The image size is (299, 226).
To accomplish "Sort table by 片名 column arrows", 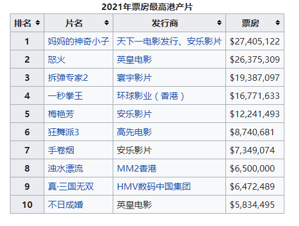I will (x=106, y=23).
